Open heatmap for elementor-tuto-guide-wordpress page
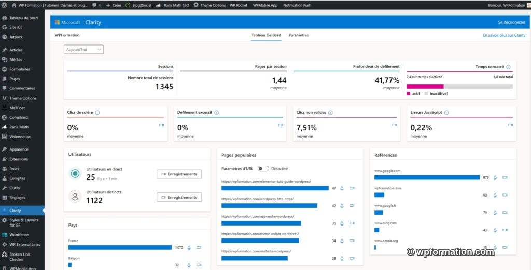 (342, 188)
